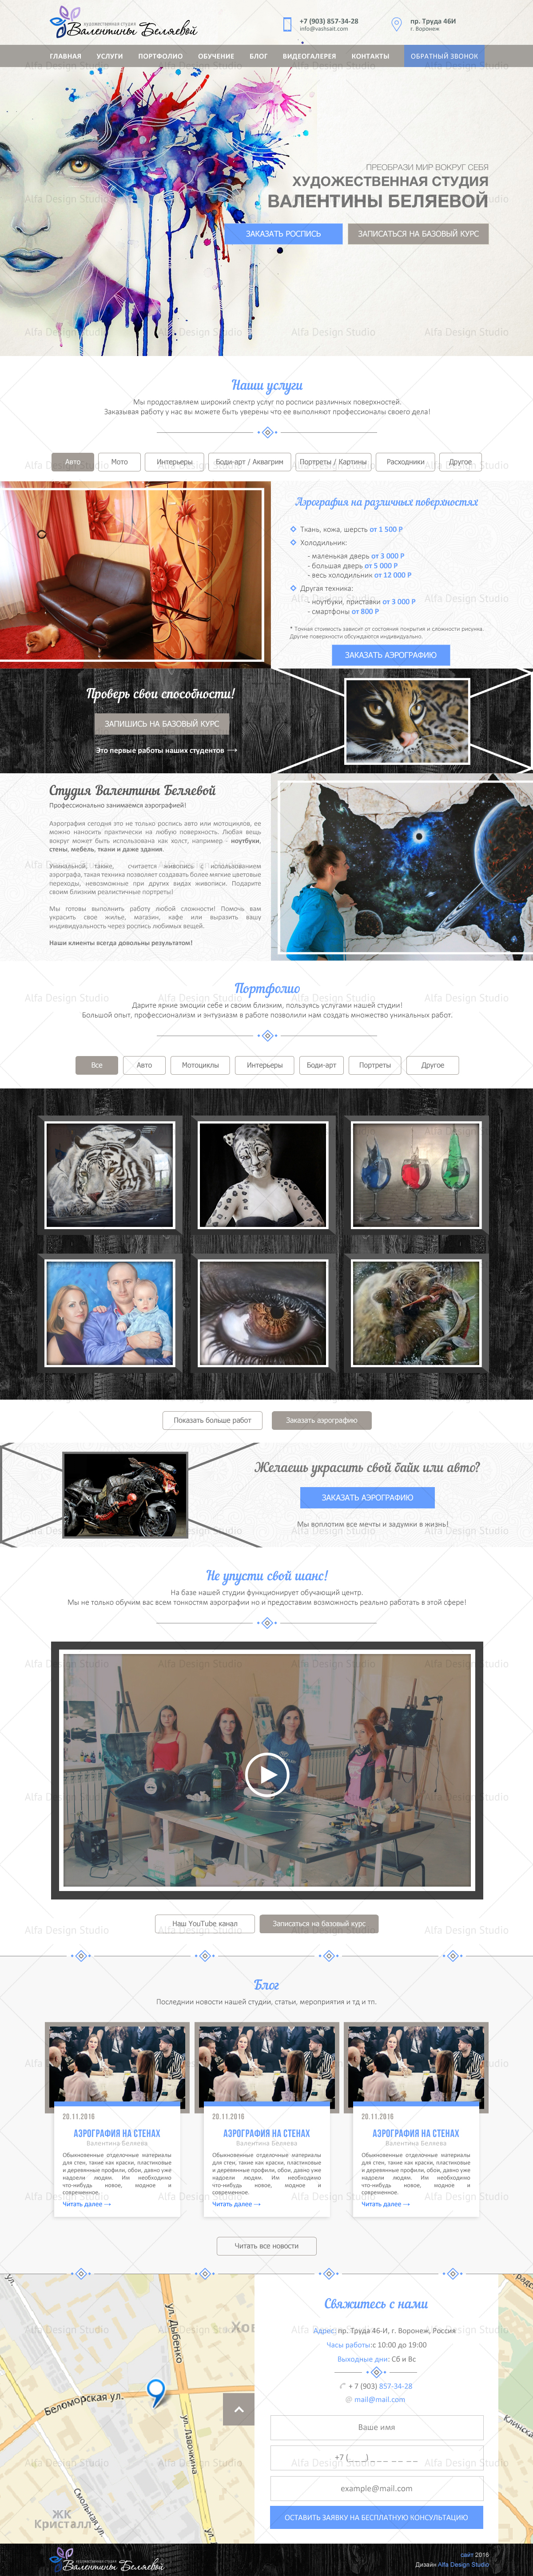Open the first blog card АЭРОГРАФИЯ НА СТЕНАХ
Screen dimensions: 533x2576
point(117,2133)
